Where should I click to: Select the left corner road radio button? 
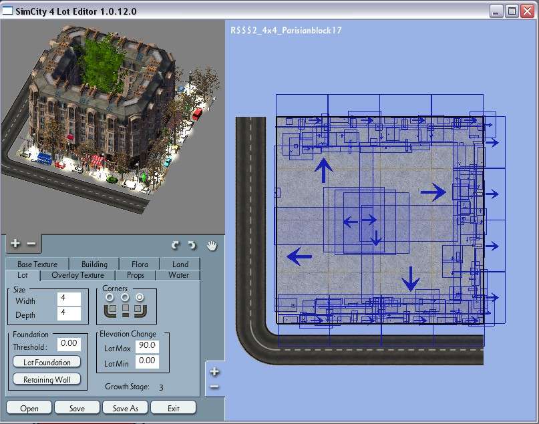pyautogui.click(x=108, y=297)
